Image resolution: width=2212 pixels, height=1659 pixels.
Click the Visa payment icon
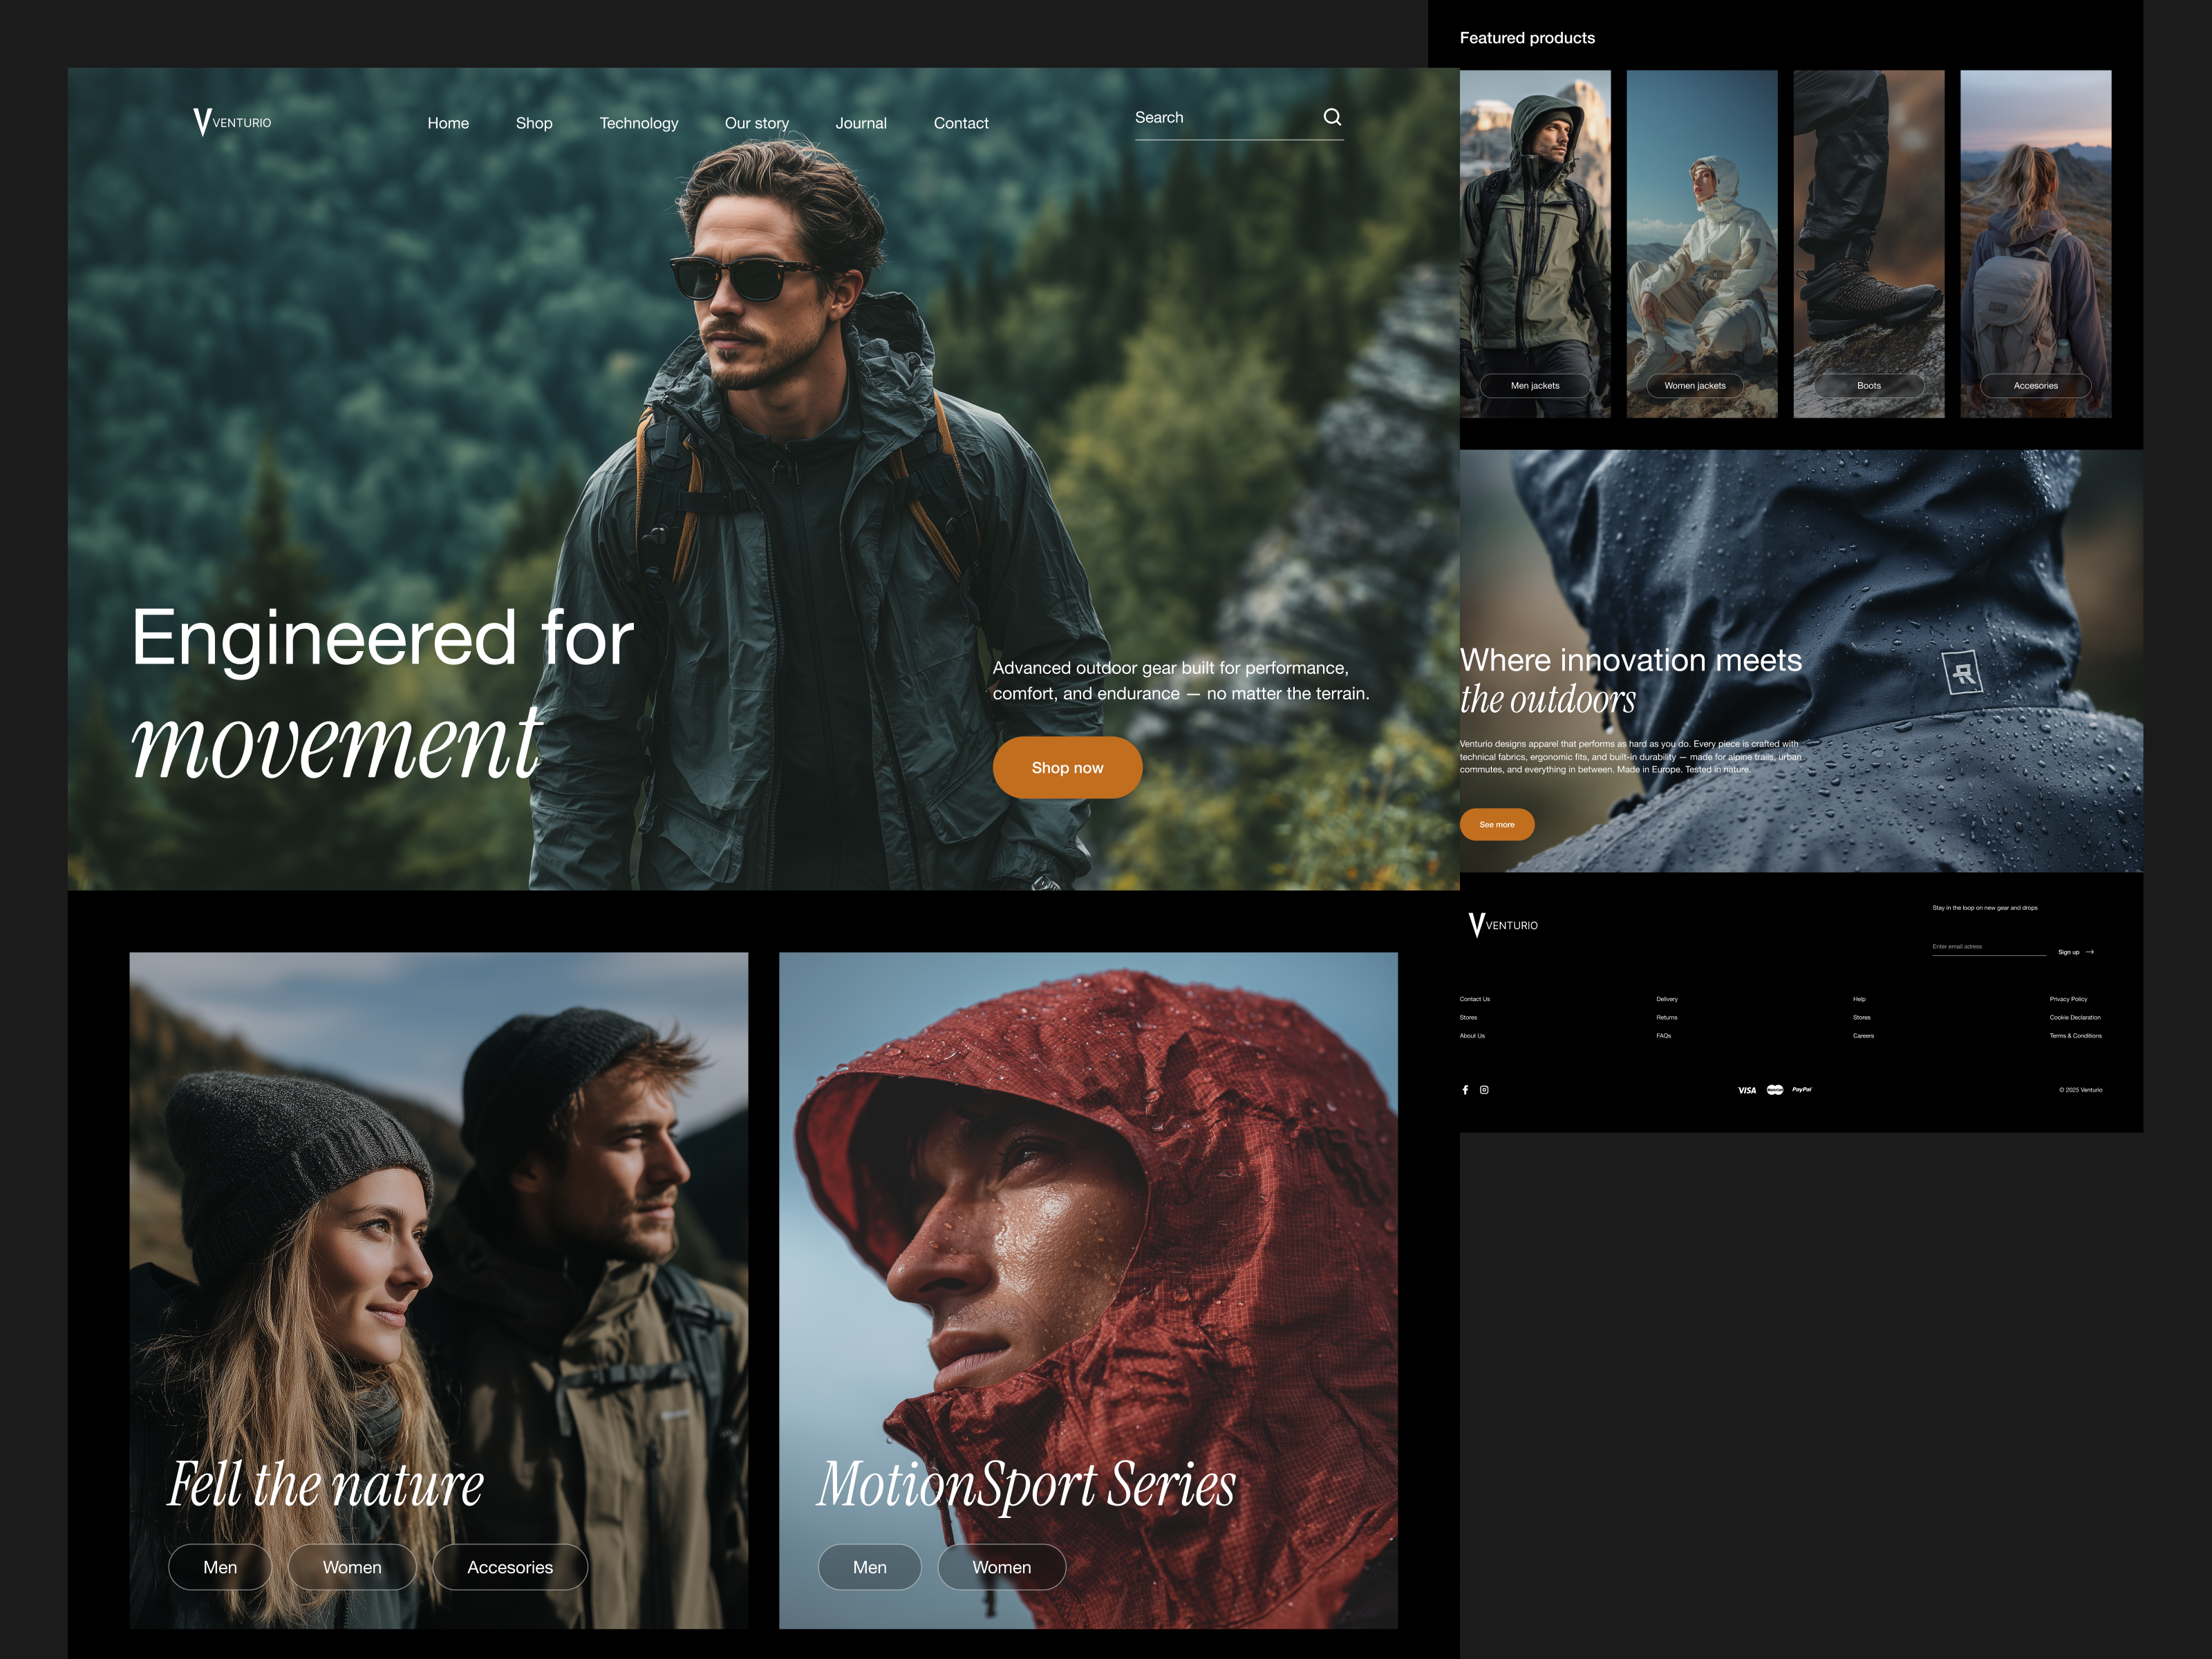[x=1747, y=1090]
